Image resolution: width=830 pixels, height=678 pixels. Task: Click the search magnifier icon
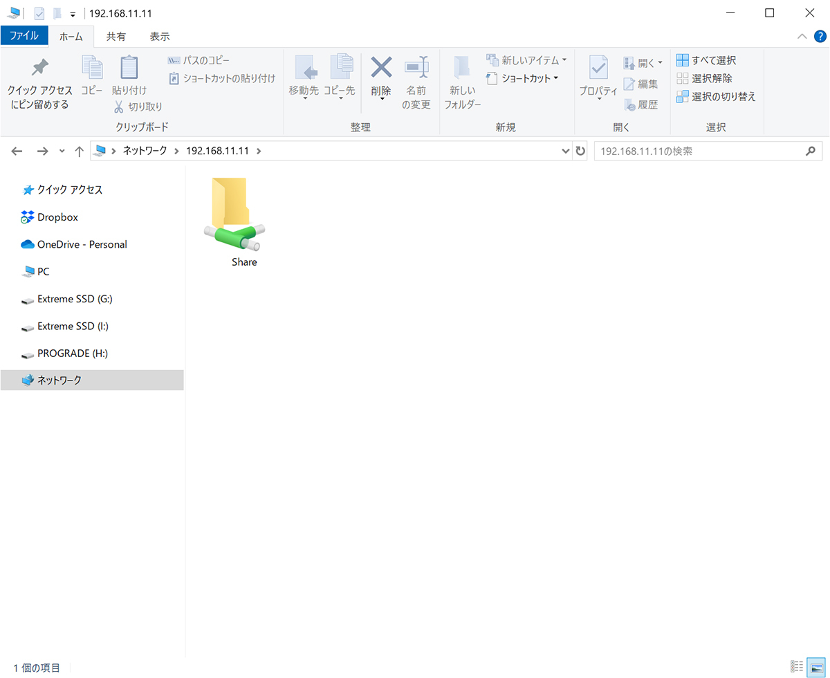click(x=811, y=151)
